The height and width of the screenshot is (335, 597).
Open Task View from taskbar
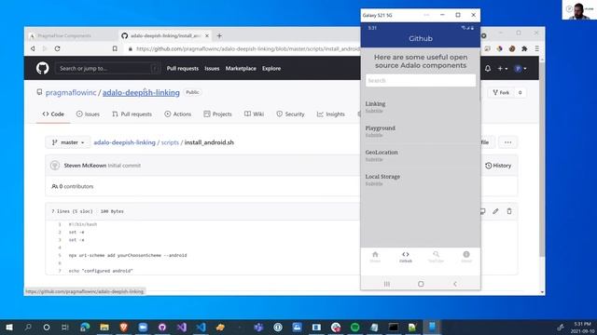(x=65, y=327)
